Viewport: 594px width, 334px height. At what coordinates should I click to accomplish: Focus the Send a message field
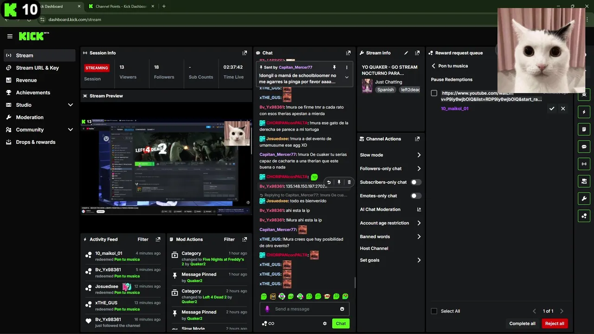pos(304,309)
